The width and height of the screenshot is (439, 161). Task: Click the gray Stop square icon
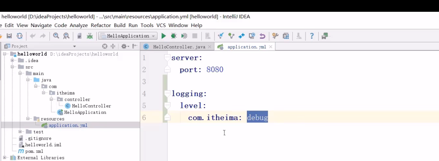[x=195, y=36]
